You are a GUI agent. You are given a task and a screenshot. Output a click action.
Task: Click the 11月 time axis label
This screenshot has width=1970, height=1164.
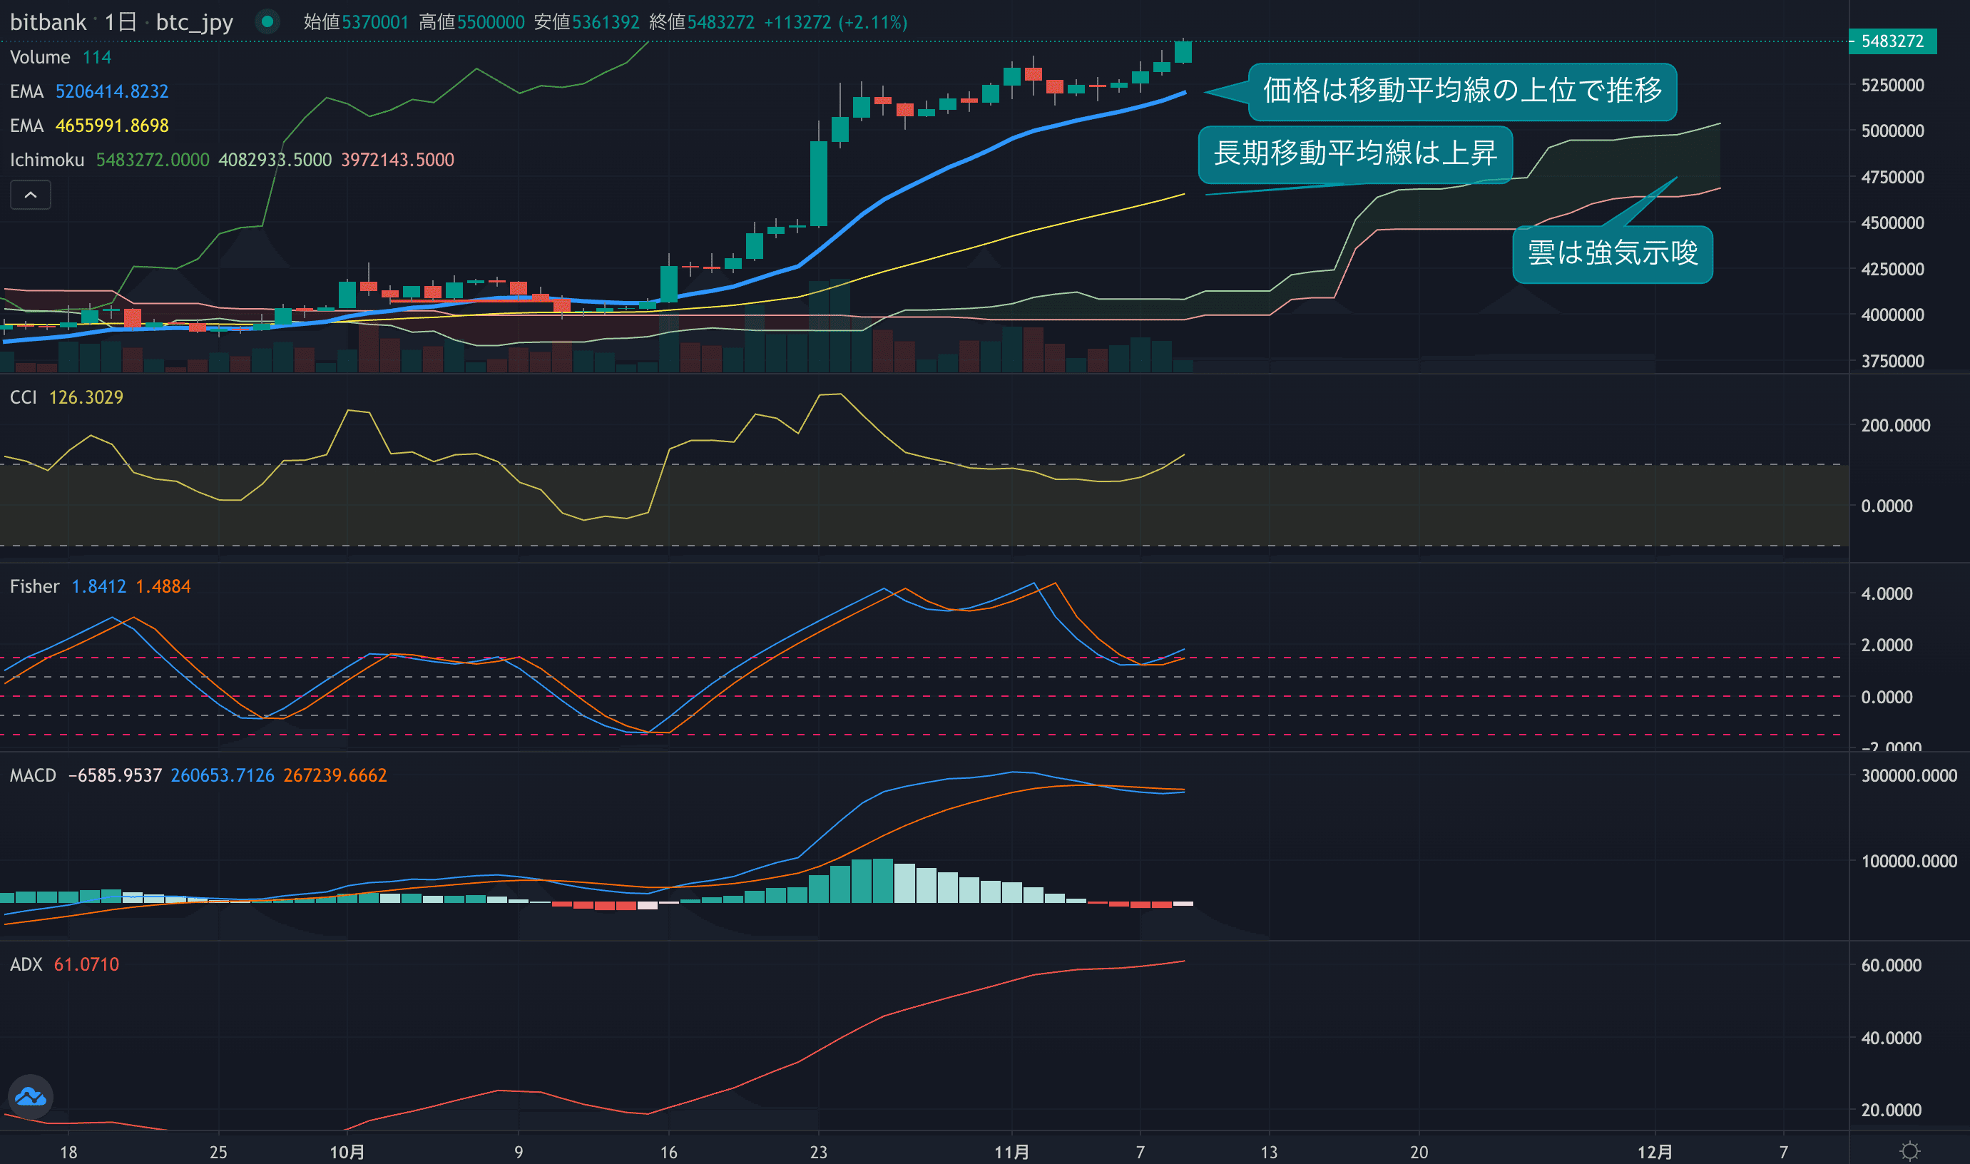tap(1011, 1151)
